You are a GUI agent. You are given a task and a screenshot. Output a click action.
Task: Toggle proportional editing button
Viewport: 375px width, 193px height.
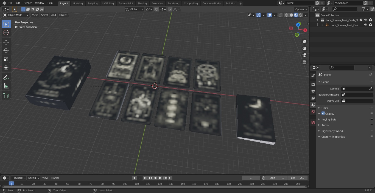coord(170,9)
